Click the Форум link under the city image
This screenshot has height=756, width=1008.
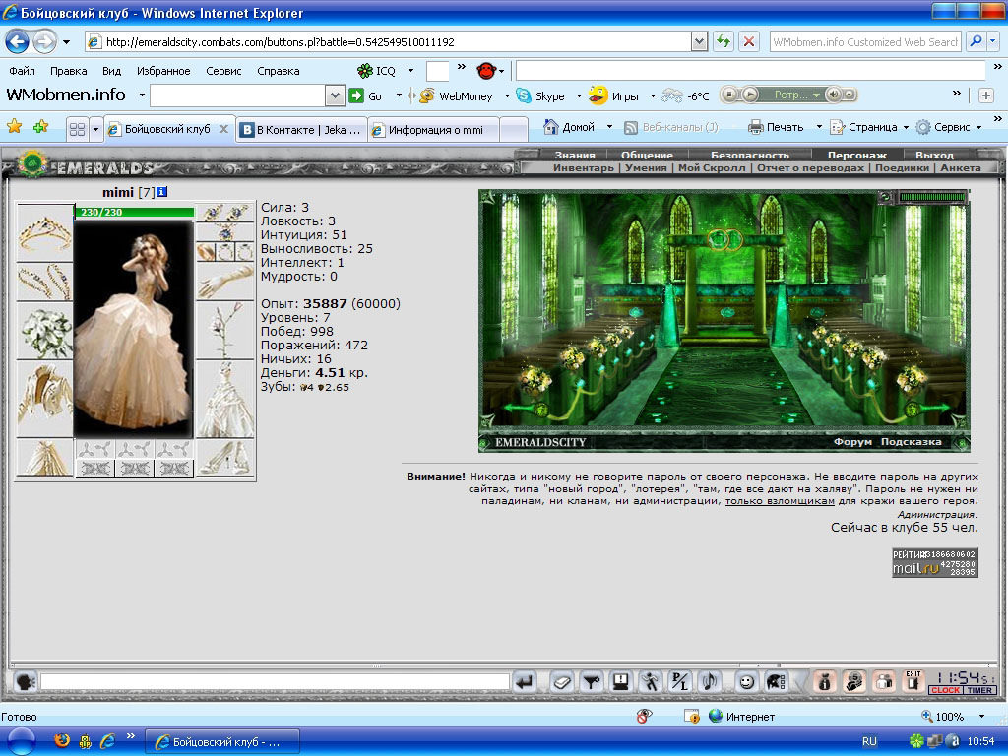pyautogui.click(x=852, y=442)
